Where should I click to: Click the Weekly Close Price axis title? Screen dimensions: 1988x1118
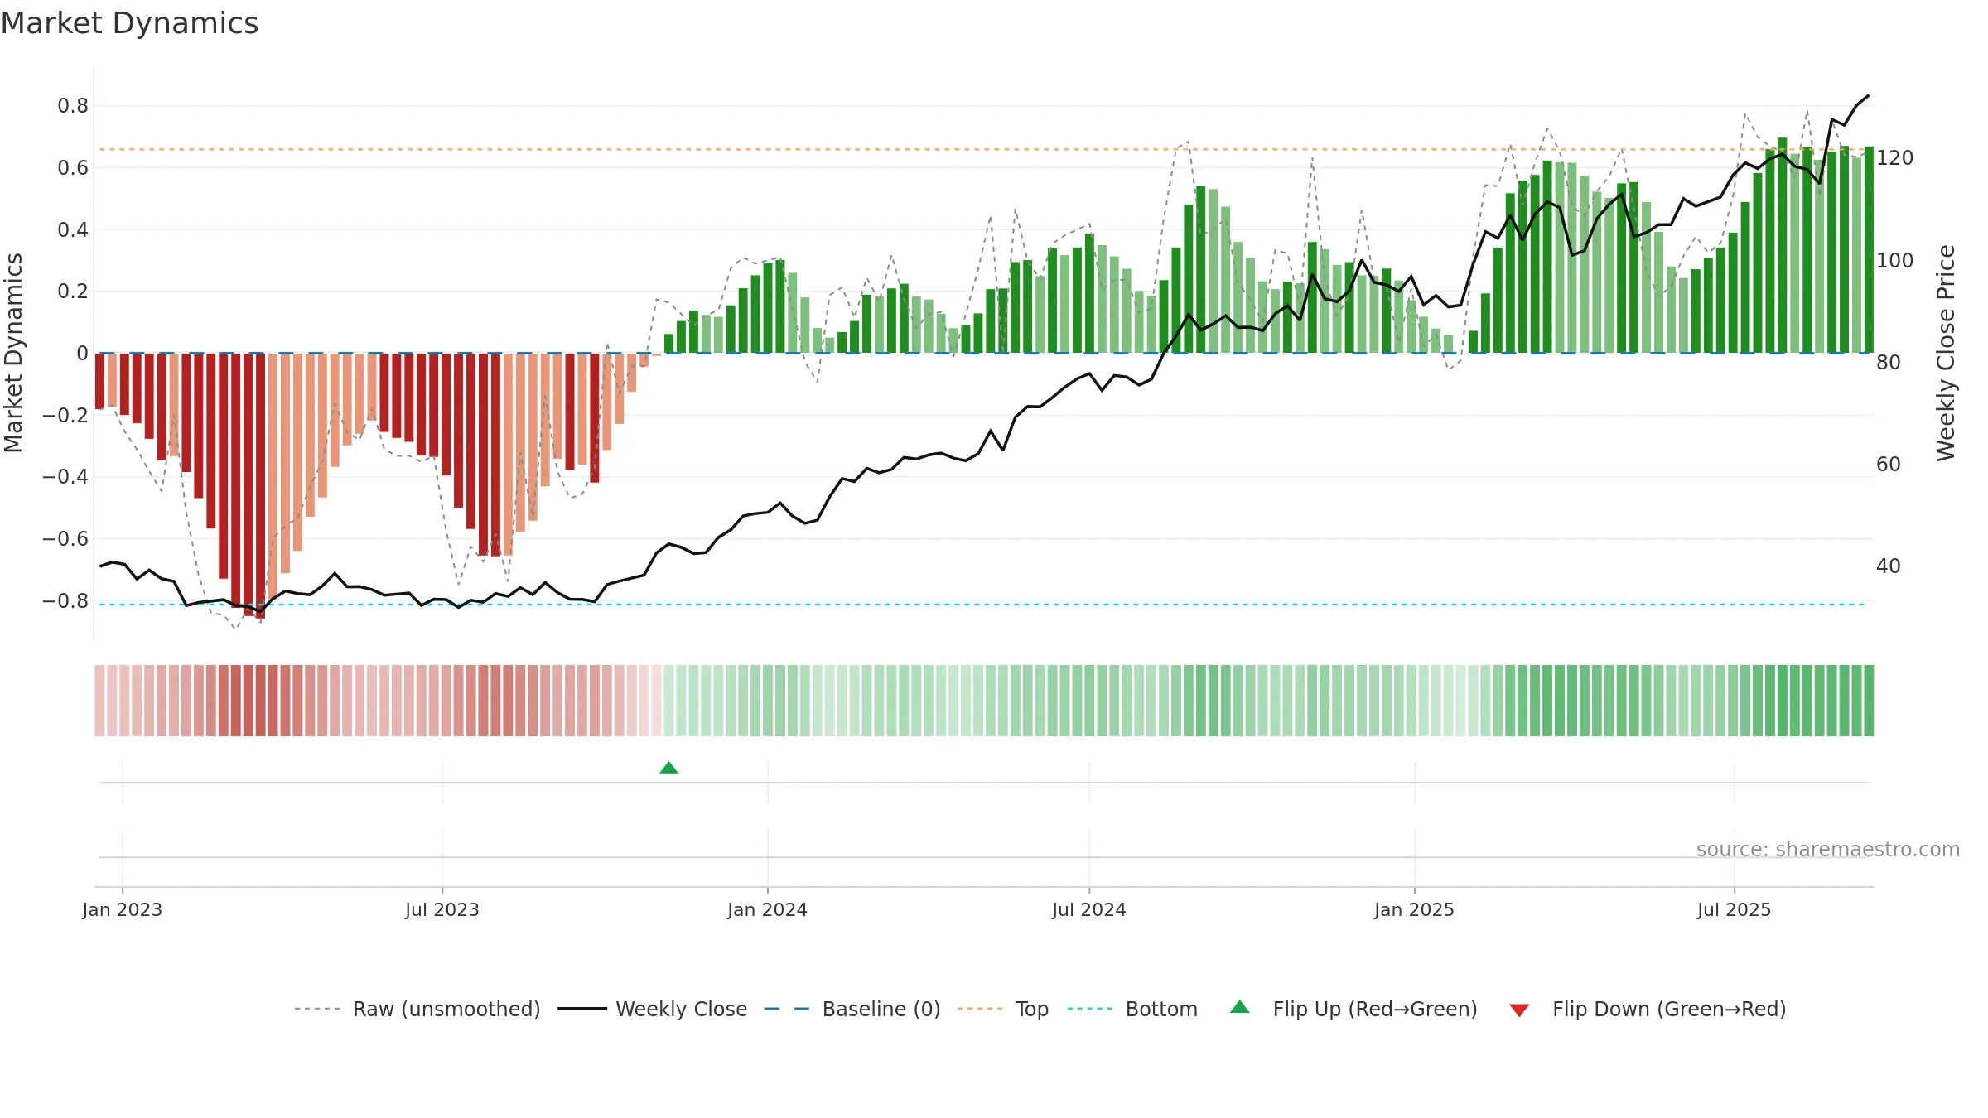click(1946, 353)
